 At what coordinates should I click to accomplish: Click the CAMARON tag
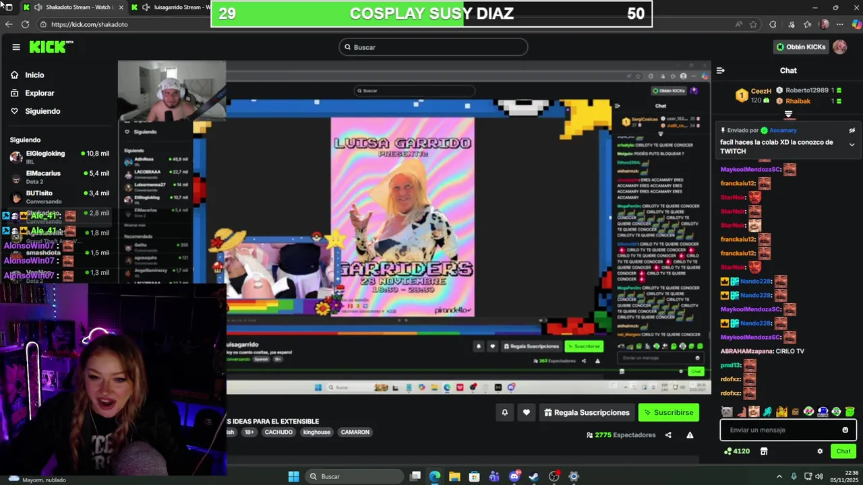pos(355,432)
